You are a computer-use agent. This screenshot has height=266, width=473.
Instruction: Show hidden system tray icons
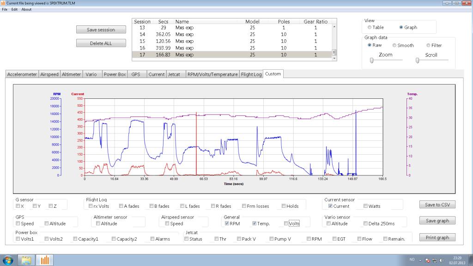419,260
